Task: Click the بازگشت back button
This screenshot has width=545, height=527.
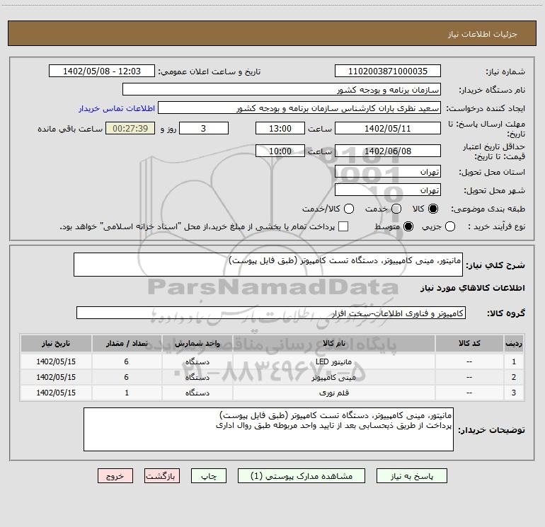Action: coord(162,476)
